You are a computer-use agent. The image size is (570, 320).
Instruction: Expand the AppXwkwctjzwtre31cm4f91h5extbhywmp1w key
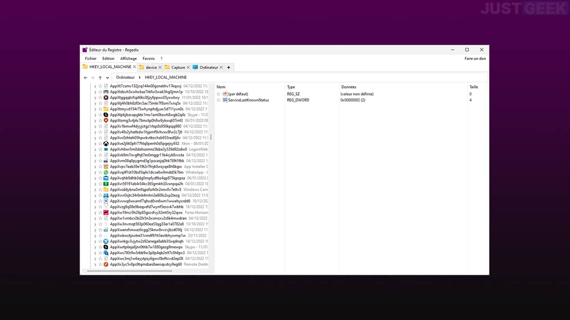pos(95,236)
